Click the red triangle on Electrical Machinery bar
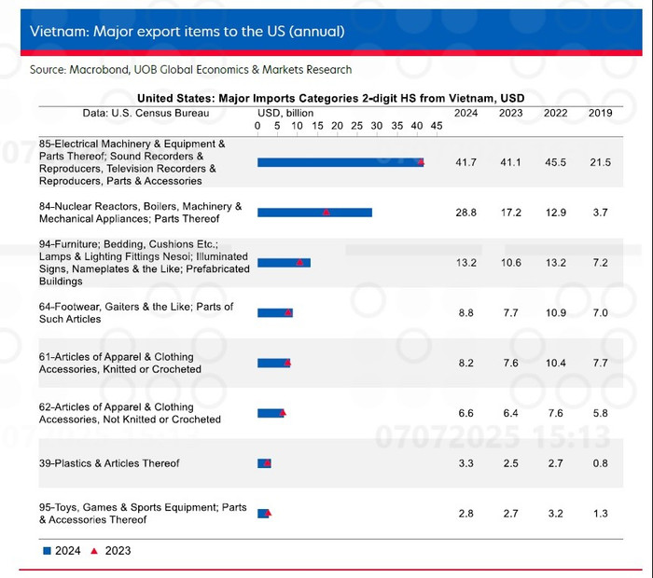 pos(421,162)
